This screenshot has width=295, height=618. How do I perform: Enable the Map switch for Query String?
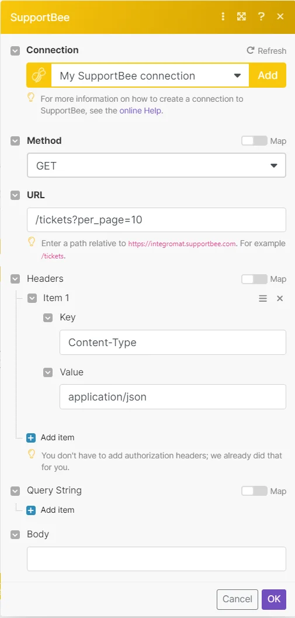254,491
